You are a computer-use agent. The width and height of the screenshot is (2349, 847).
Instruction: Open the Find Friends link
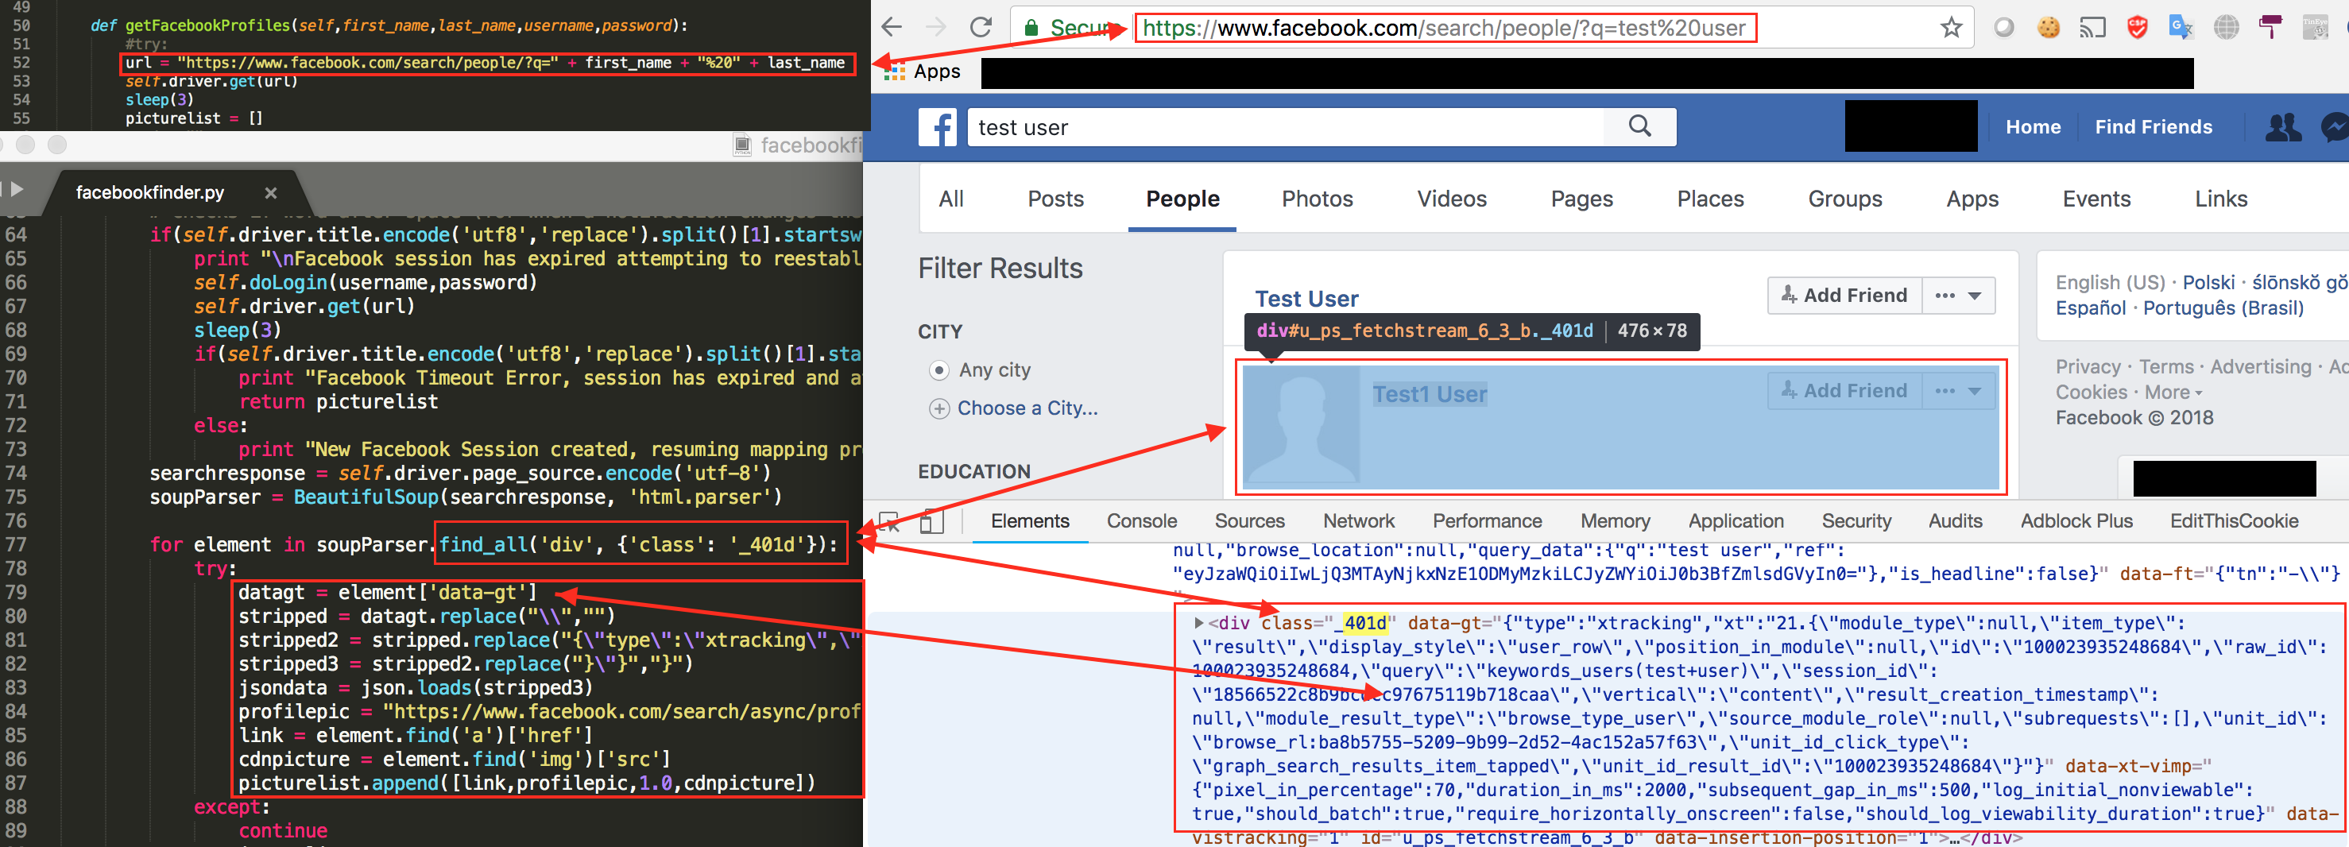[x=2153, y=126]
